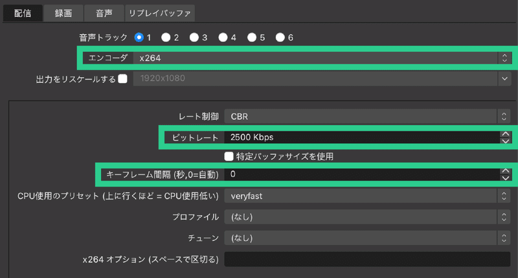Screen dimensions: 518x278
Task: Open the CPU preset veryfast dropdown
Action: (x=367, y=196)
